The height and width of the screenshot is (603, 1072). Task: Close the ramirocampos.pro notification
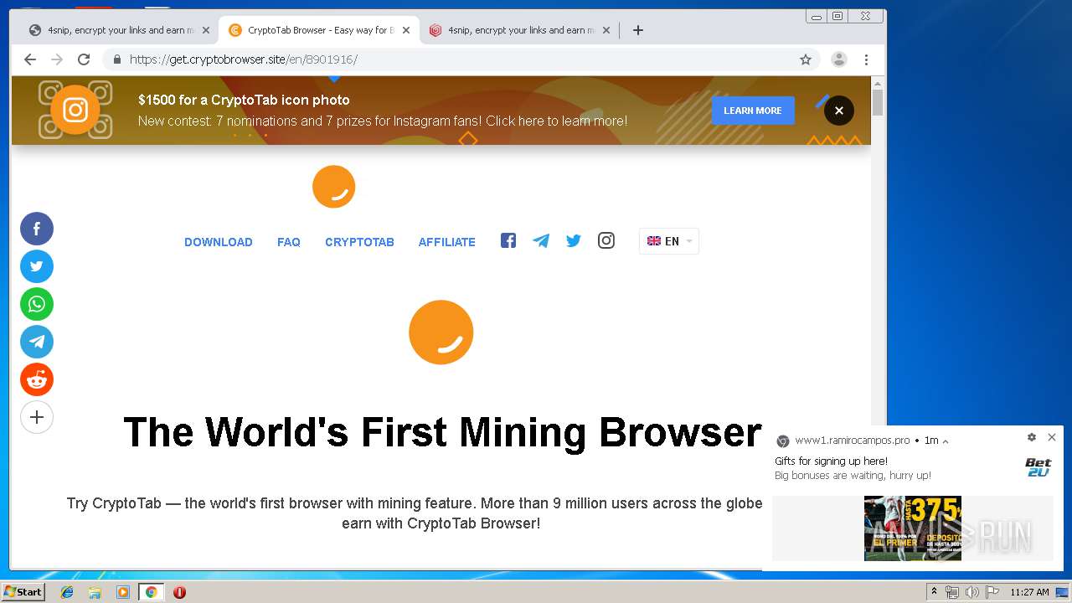click(x=1052, y=437)
